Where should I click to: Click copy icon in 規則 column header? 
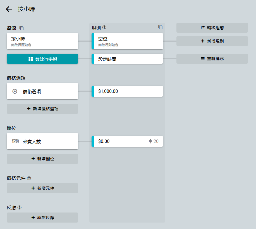[160, 27]
